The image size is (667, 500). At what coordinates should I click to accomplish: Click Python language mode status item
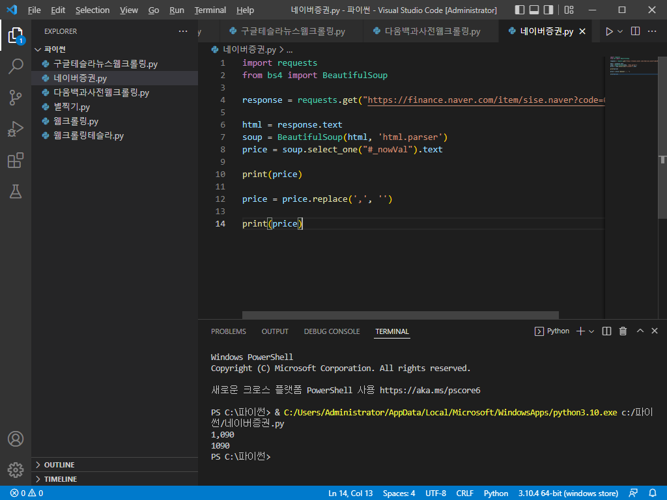496,493
